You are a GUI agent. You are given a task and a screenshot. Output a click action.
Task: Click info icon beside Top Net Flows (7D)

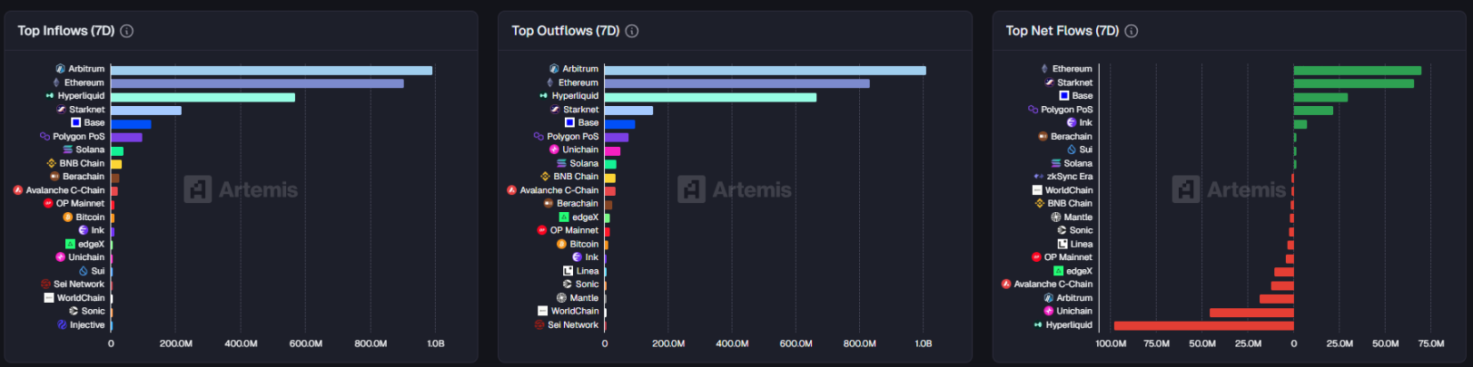pos(1132,31)
